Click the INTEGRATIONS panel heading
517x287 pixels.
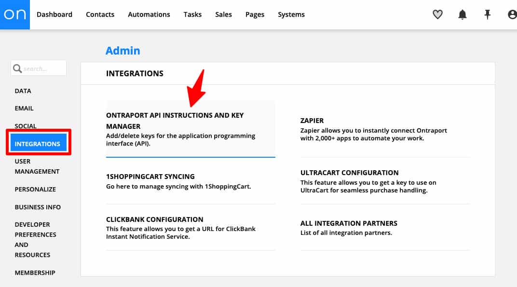135,74
